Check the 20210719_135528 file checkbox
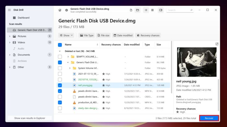 60,79
